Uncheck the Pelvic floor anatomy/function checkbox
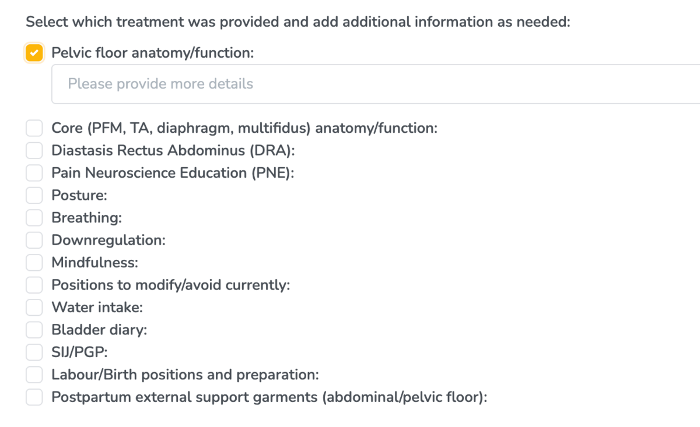The width and height of the screenshot is (700, 427). click(33, 52)
